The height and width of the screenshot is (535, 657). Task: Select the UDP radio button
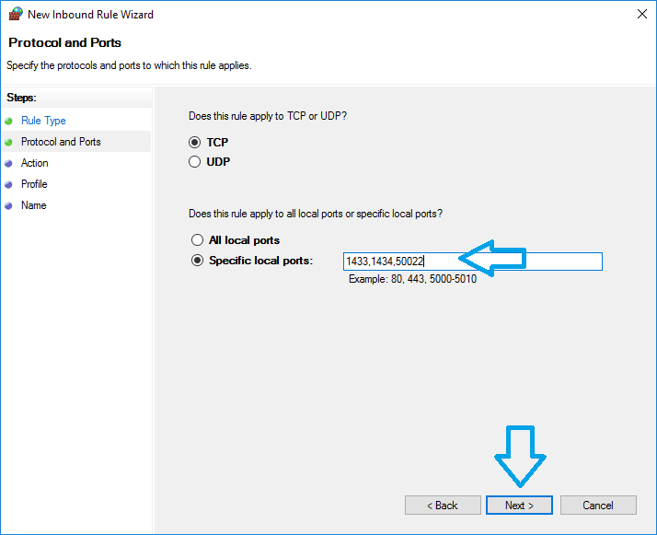(194, 162)
